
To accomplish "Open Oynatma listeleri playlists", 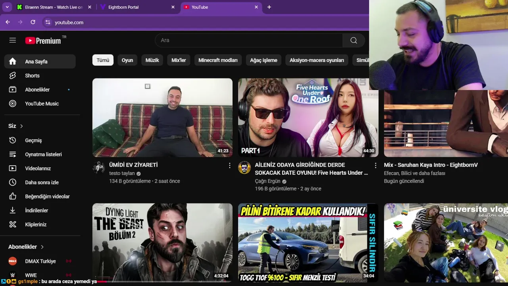I will (40, 154).
